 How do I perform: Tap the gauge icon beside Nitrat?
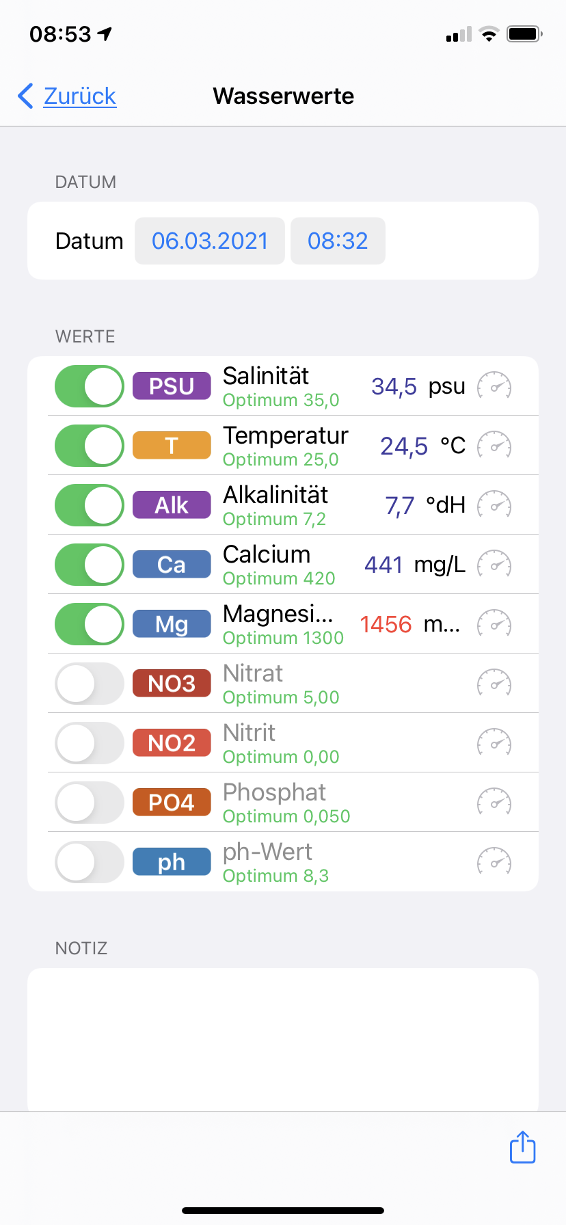[494, 684]
